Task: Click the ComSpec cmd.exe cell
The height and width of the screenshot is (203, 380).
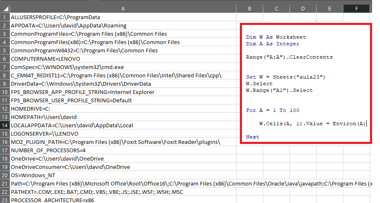Action: click(x=123, y=67)
